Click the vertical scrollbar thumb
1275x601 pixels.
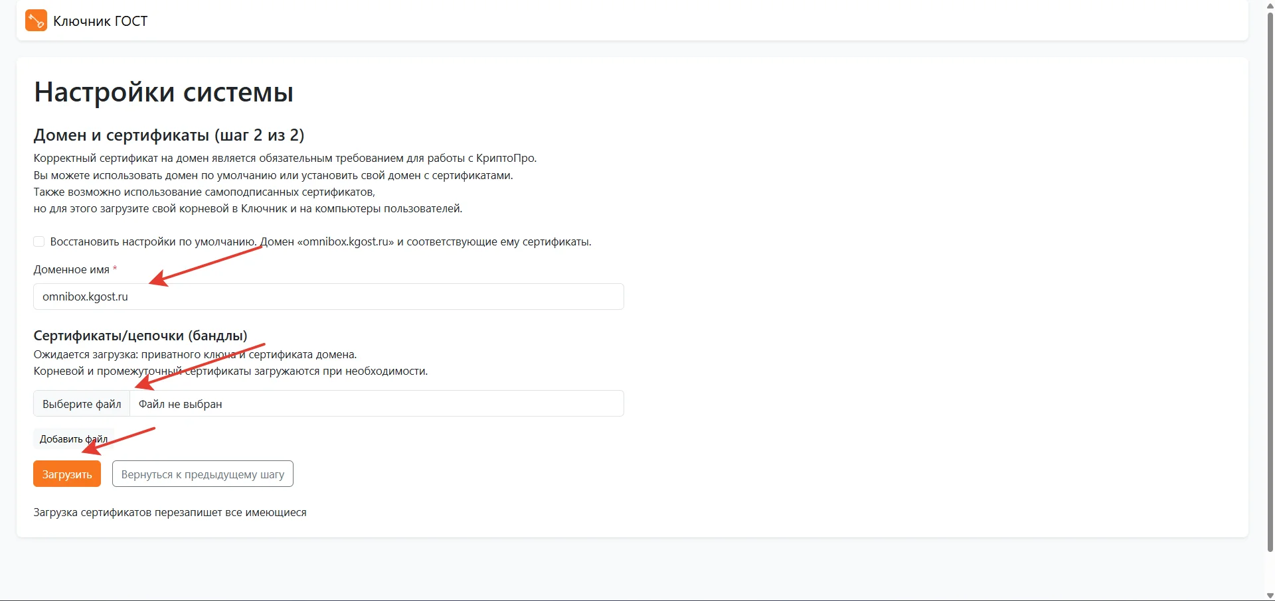[x=1270, y=279]
